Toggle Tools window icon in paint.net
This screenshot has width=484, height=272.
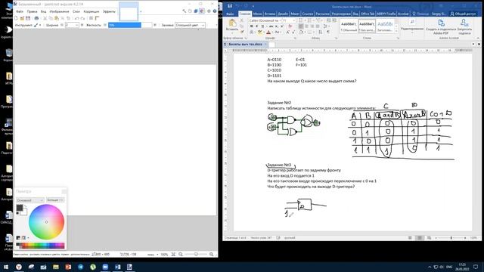185,11
